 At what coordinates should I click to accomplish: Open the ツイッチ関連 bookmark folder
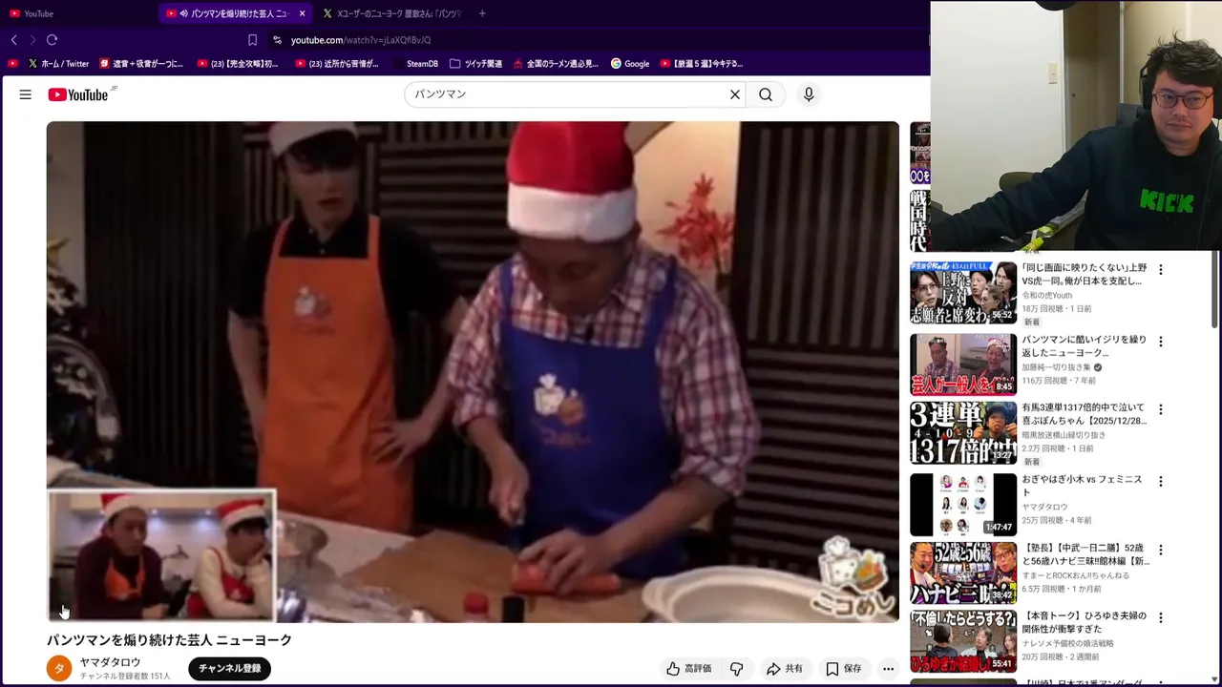(475, 64)
